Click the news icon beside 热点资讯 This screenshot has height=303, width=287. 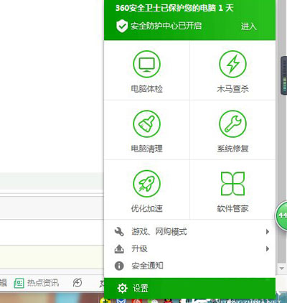pyautogui.click(x=19, y=283)
